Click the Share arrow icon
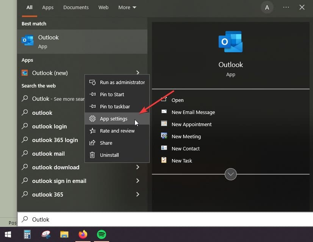Image resolution: width=313 pixels, height=242 pixels. point(92,143)
